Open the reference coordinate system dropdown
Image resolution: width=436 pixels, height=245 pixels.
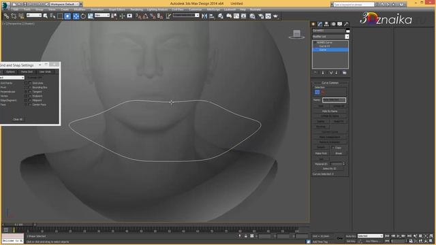(102, 15)
